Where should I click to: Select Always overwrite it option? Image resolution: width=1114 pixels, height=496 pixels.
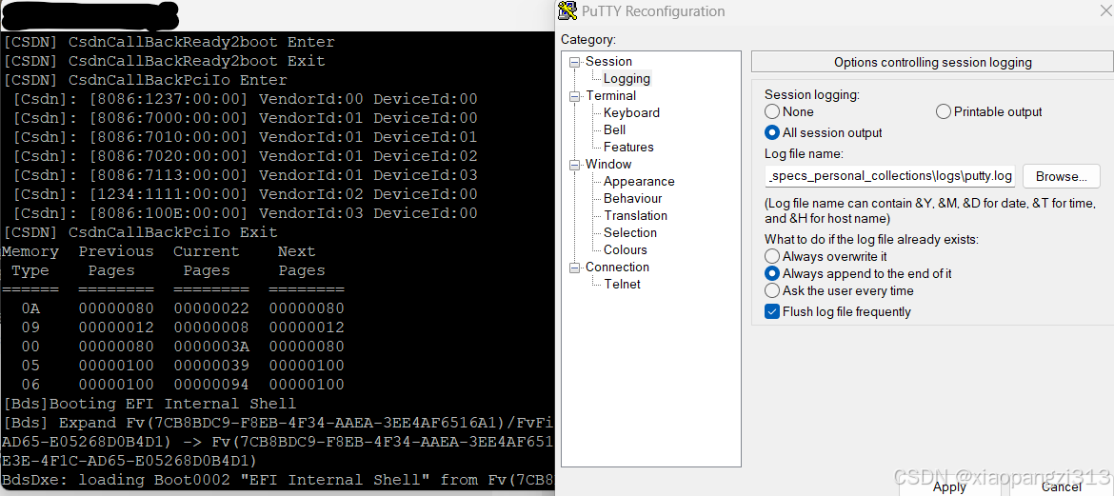826,256
